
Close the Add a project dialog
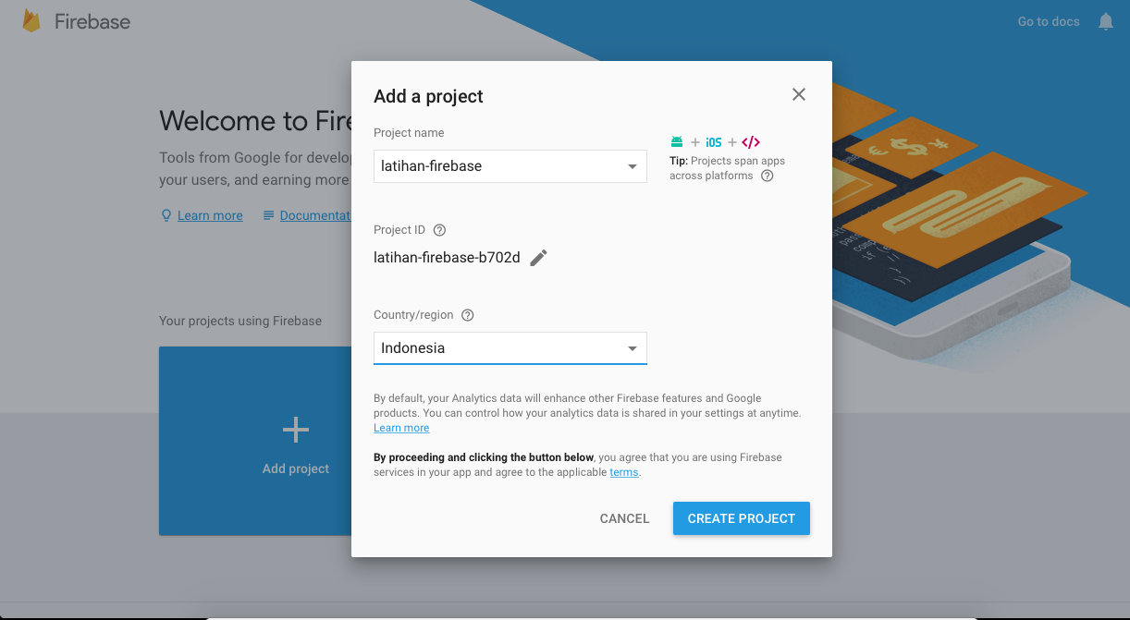pyautogui.click(x=798, y=93)
